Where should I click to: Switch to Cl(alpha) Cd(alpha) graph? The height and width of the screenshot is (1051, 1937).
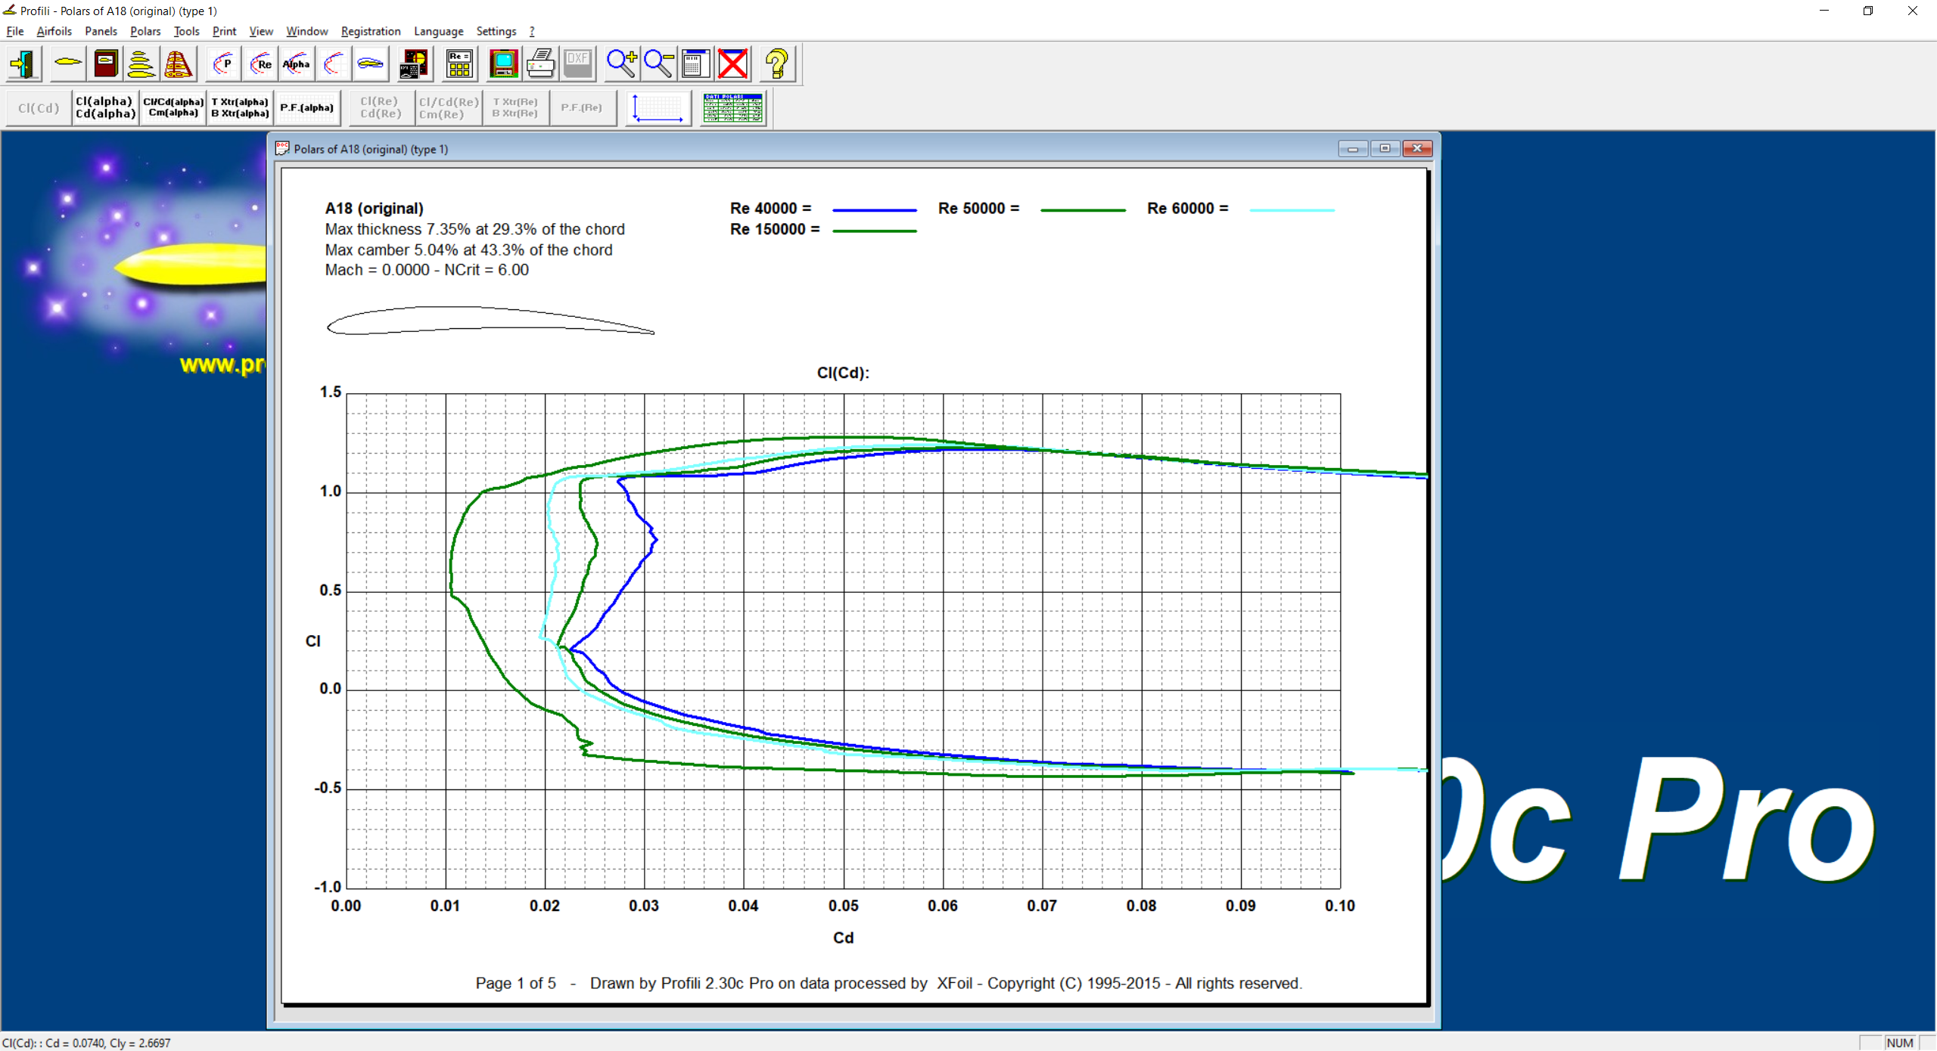click(x=105, y=108)
